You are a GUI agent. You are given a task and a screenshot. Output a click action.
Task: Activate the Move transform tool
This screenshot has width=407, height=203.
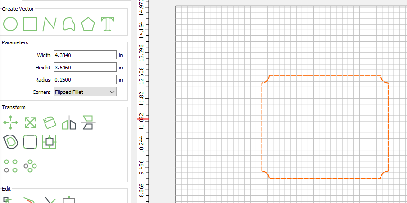coord(10,123)
